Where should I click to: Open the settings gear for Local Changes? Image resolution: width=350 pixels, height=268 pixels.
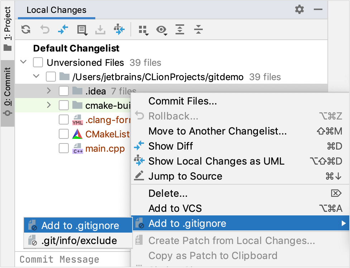pos(299,10)
